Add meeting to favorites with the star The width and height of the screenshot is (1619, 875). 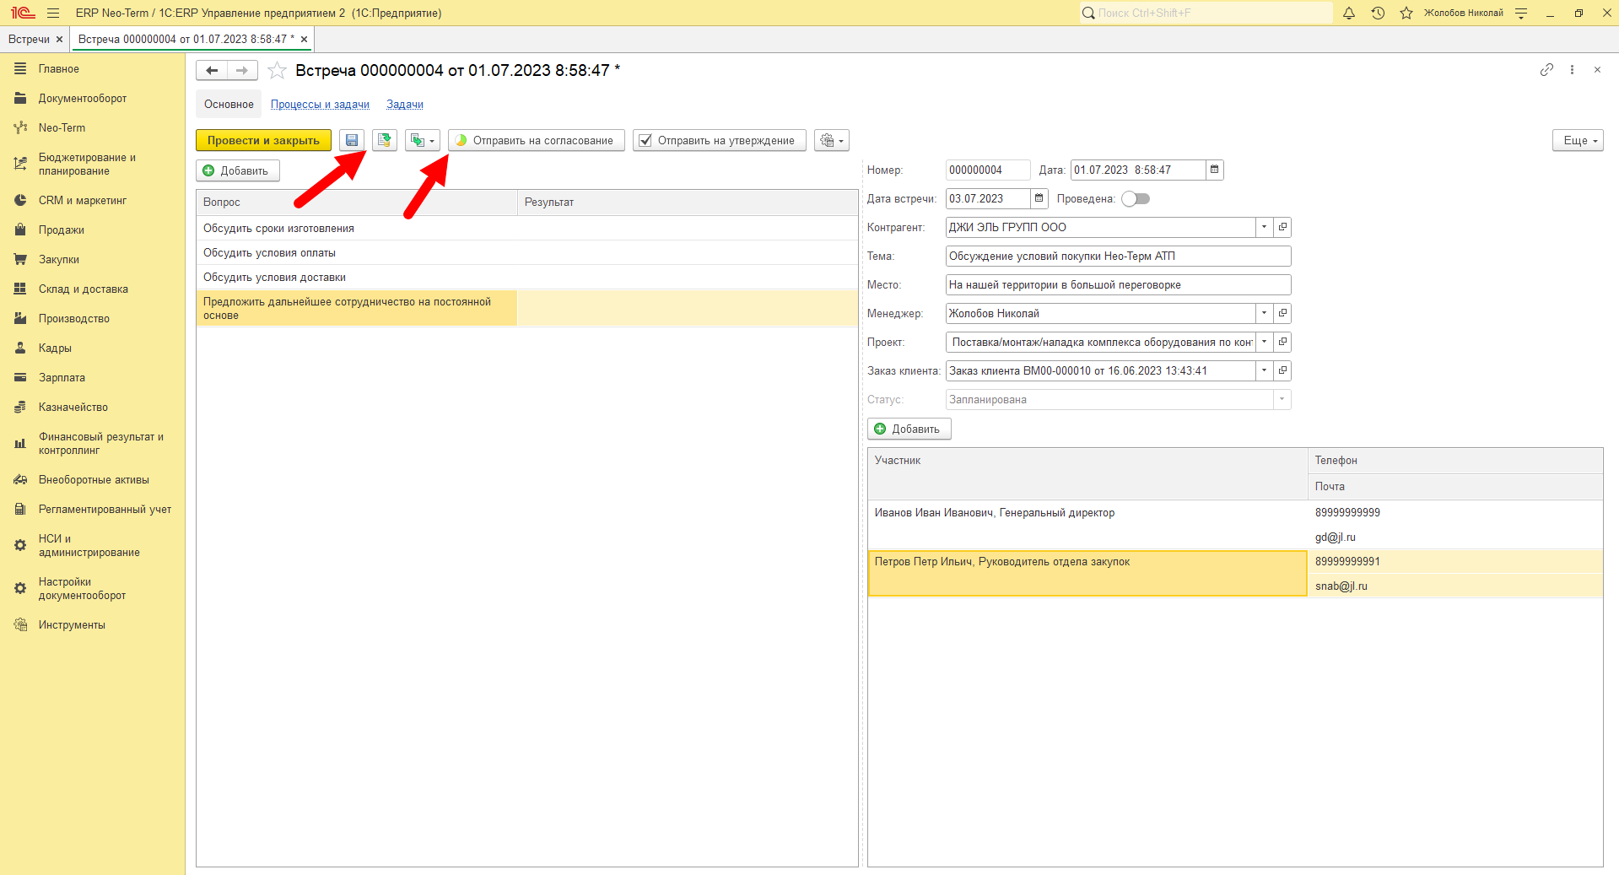click(x=277, y=71)
